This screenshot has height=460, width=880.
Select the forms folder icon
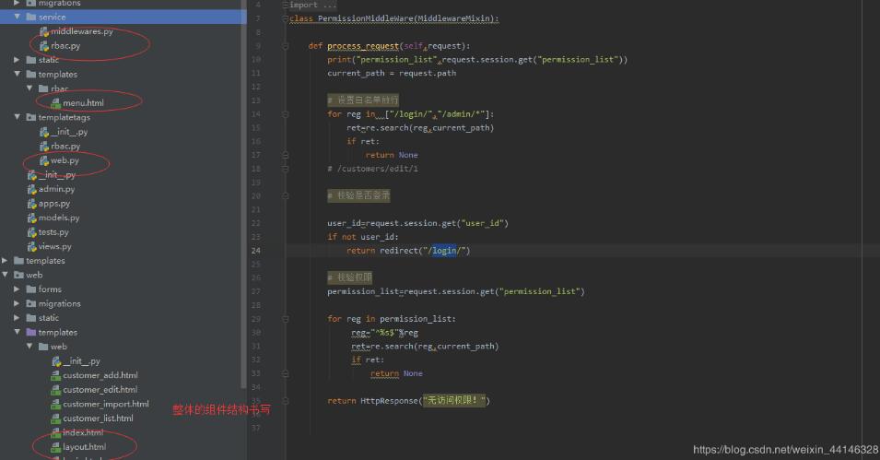[x=31, y=289]
